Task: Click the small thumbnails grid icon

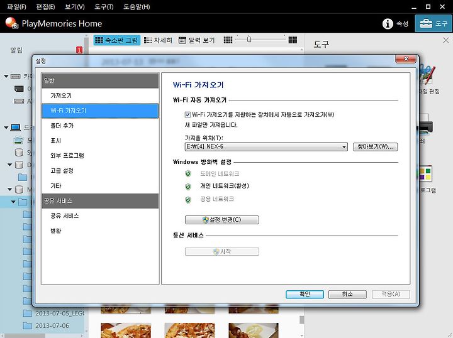Action: 228,40
